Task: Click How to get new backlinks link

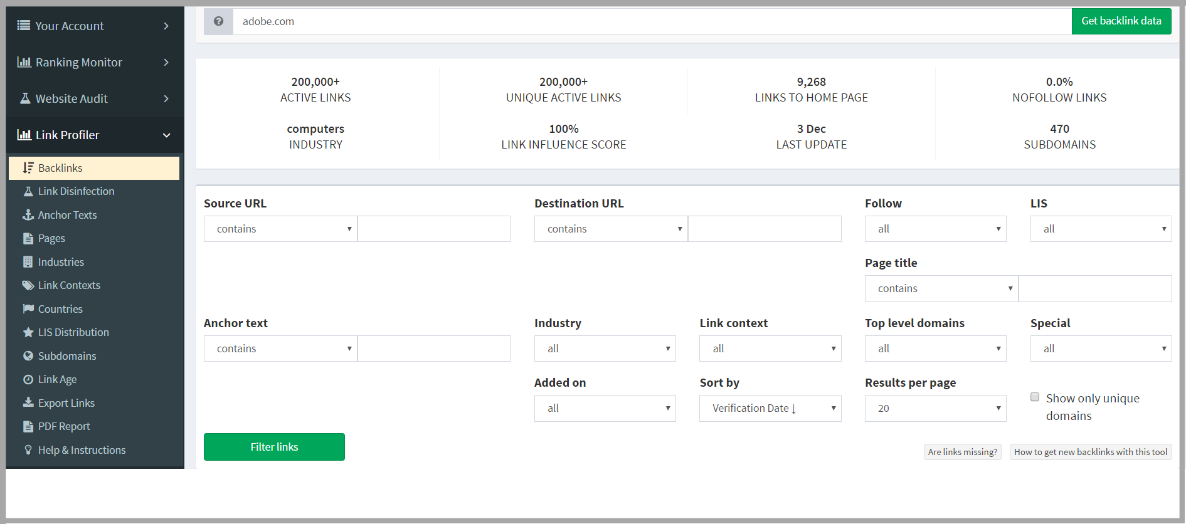Action: click(x=1091, y=452)
